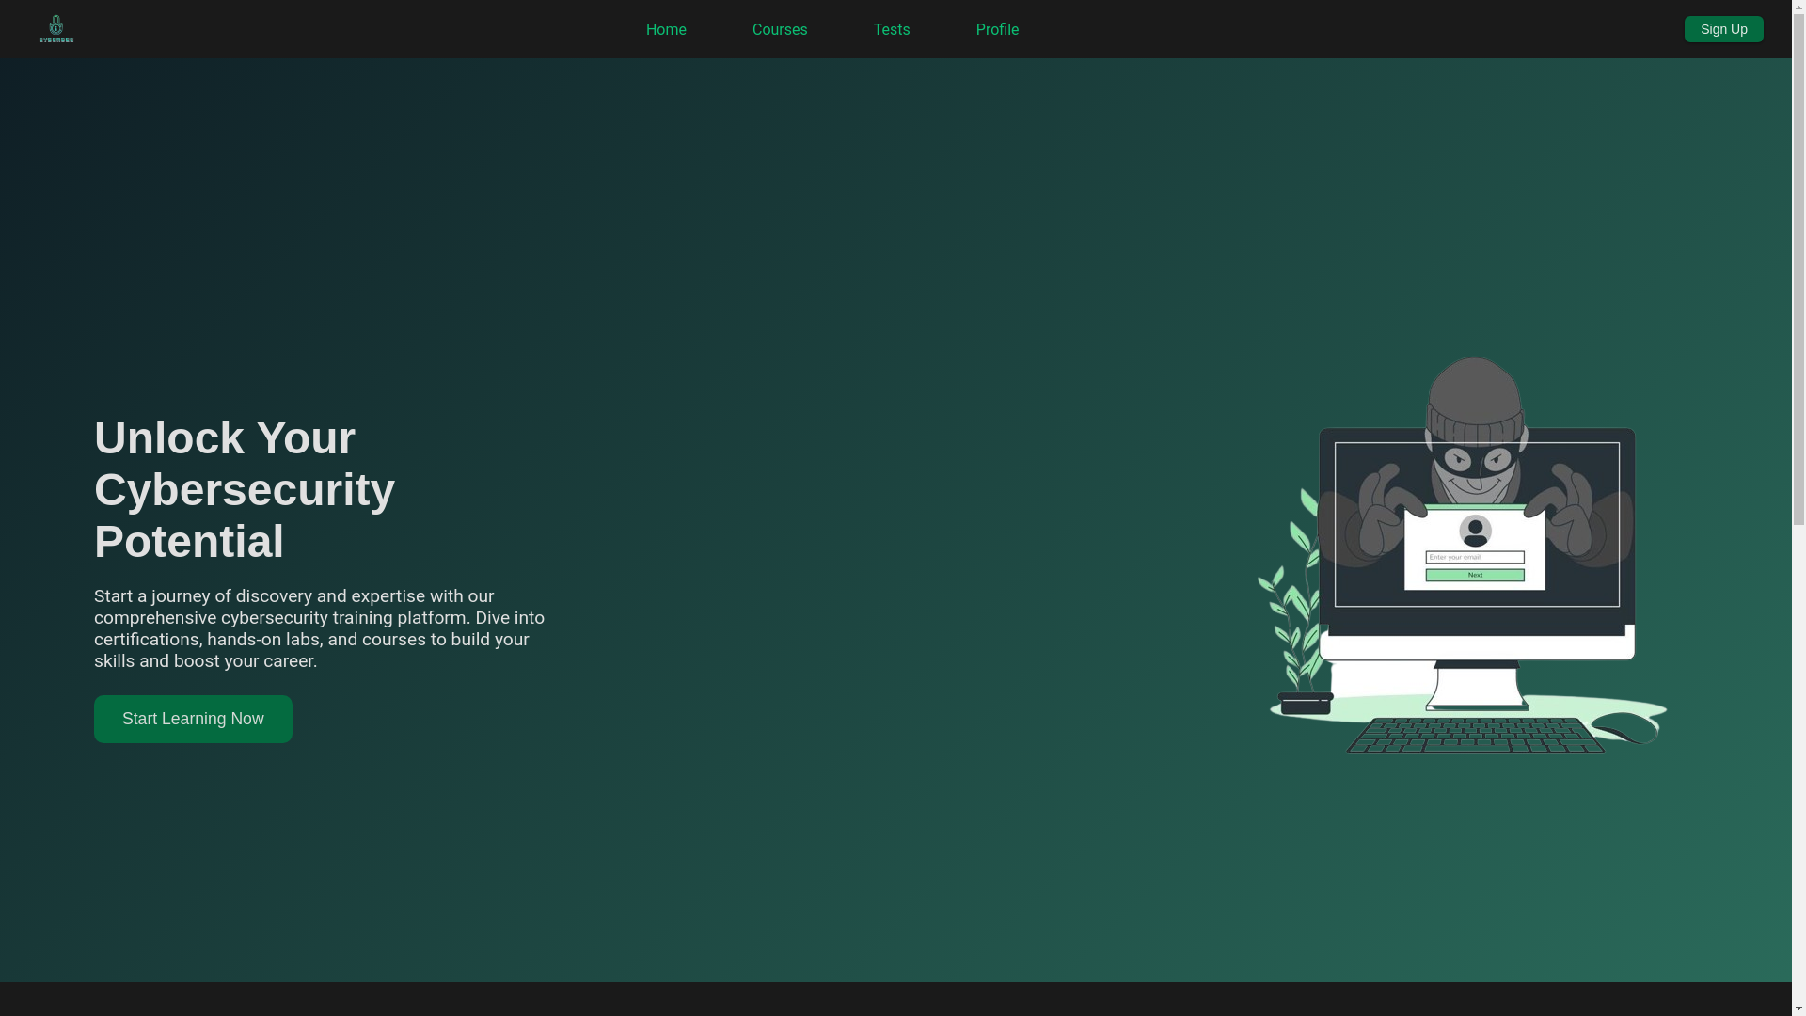Image resolution: width=1806 pixels, height=1016 pixels.
Task: Go to the Profile nav link
Action: tap(997, 30)
